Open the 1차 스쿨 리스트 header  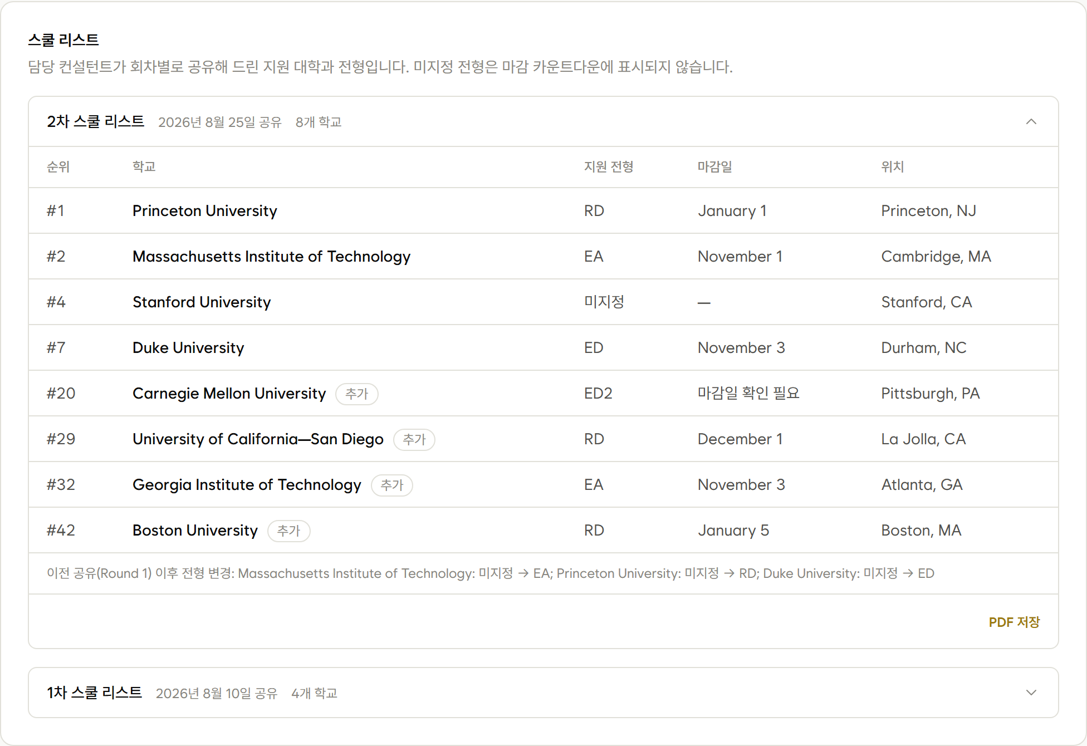[543, 693]
